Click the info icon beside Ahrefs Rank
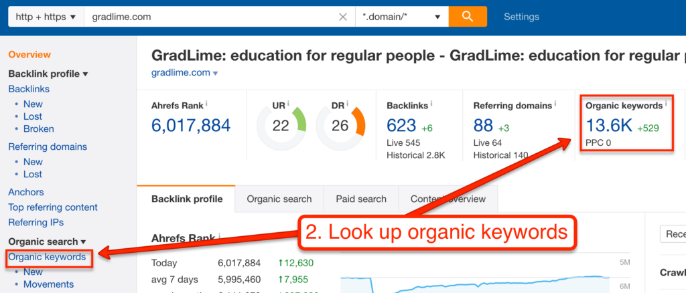This screenshot has height=293, width=686. (206, 104)
